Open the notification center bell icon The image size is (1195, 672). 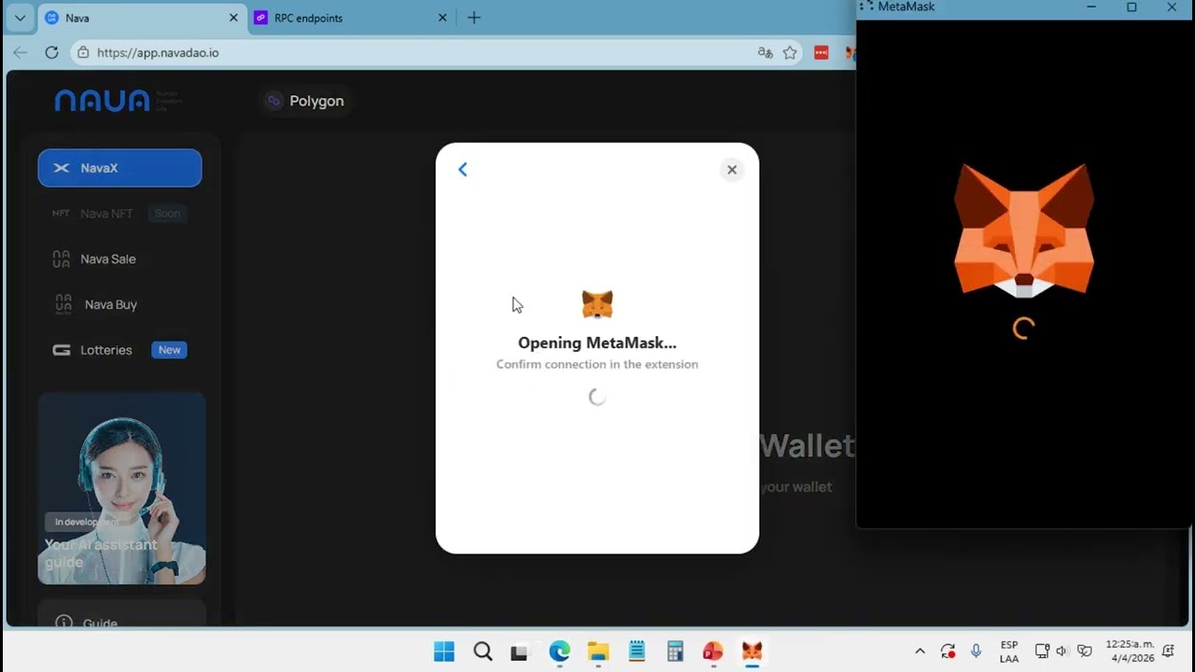(1169, 651)
